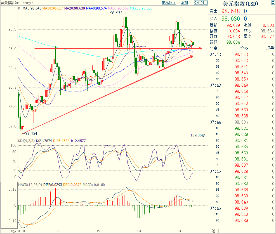Open the 周期 period menu

click(x=185, y=3)
